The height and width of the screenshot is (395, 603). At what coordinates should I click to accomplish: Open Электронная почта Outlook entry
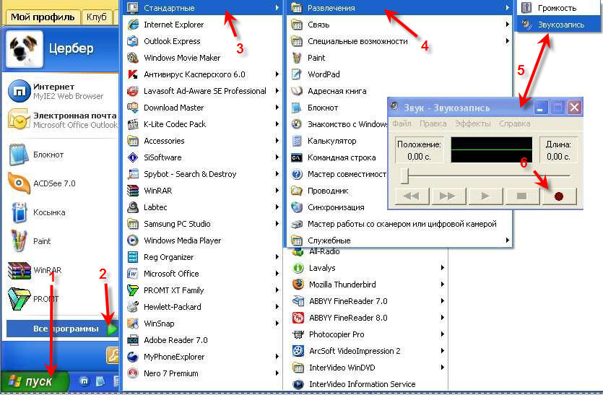tap(61, 120)
